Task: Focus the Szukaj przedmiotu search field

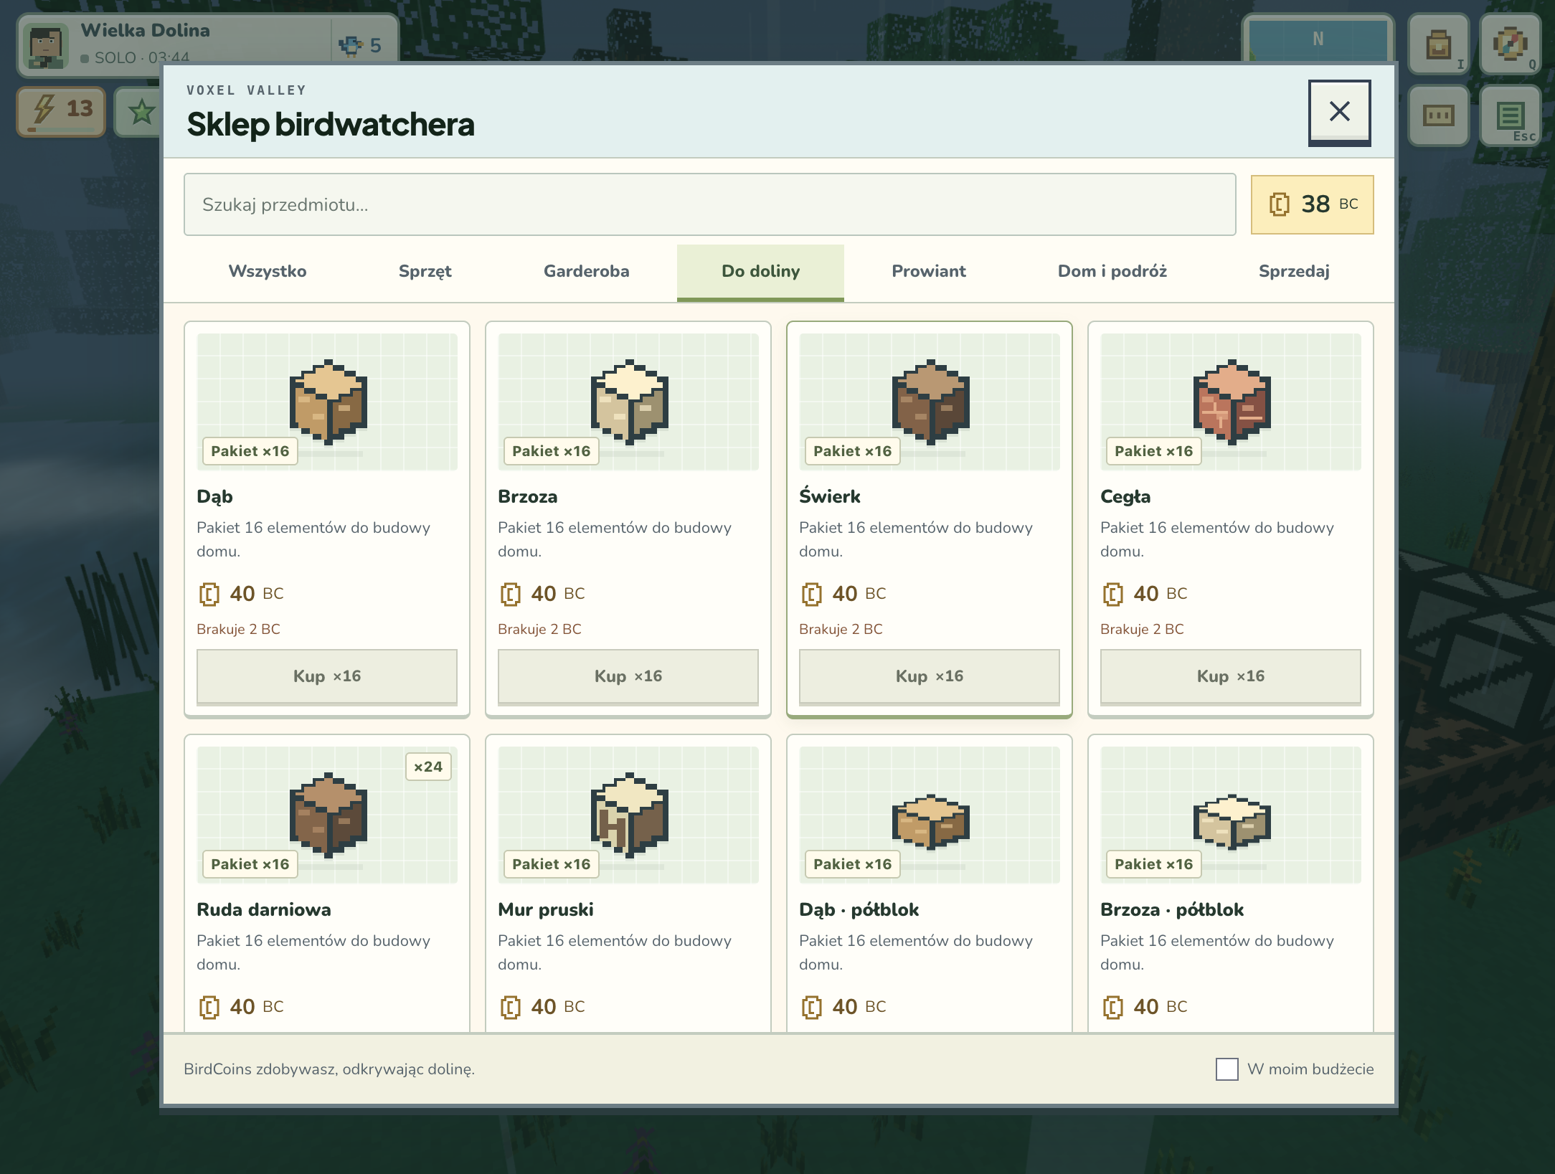Action: 710,205
